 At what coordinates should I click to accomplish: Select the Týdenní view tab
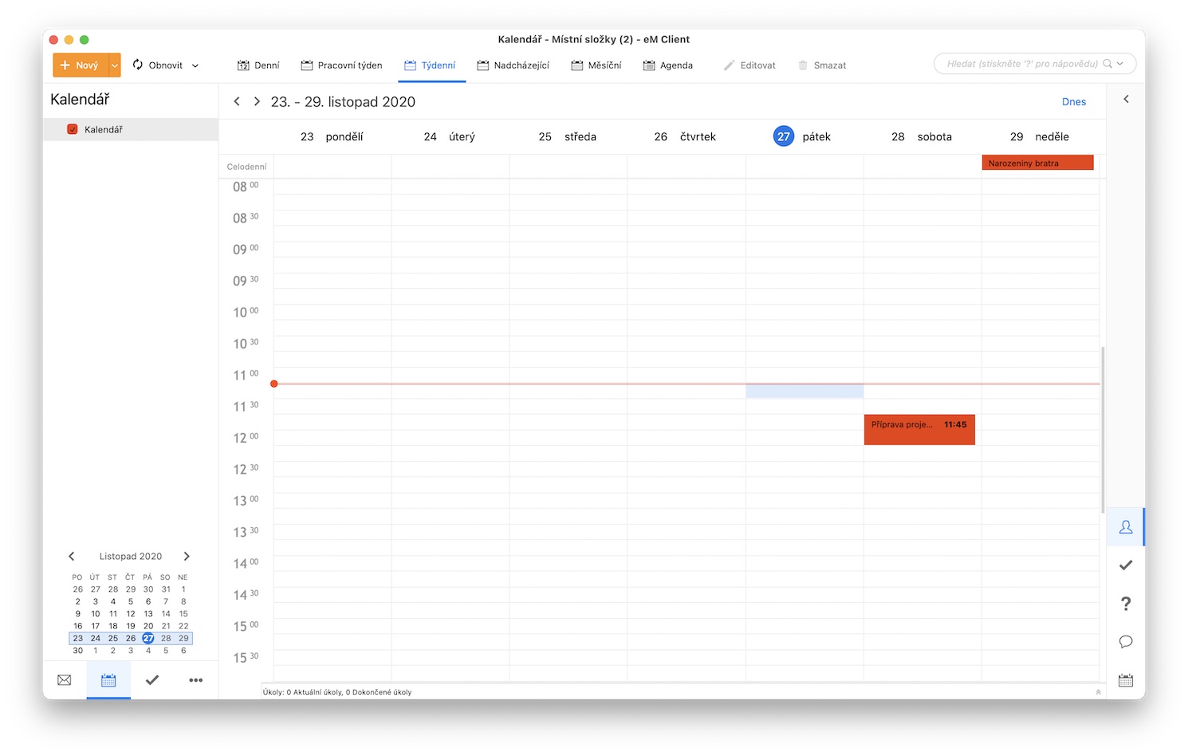point(431,65)
